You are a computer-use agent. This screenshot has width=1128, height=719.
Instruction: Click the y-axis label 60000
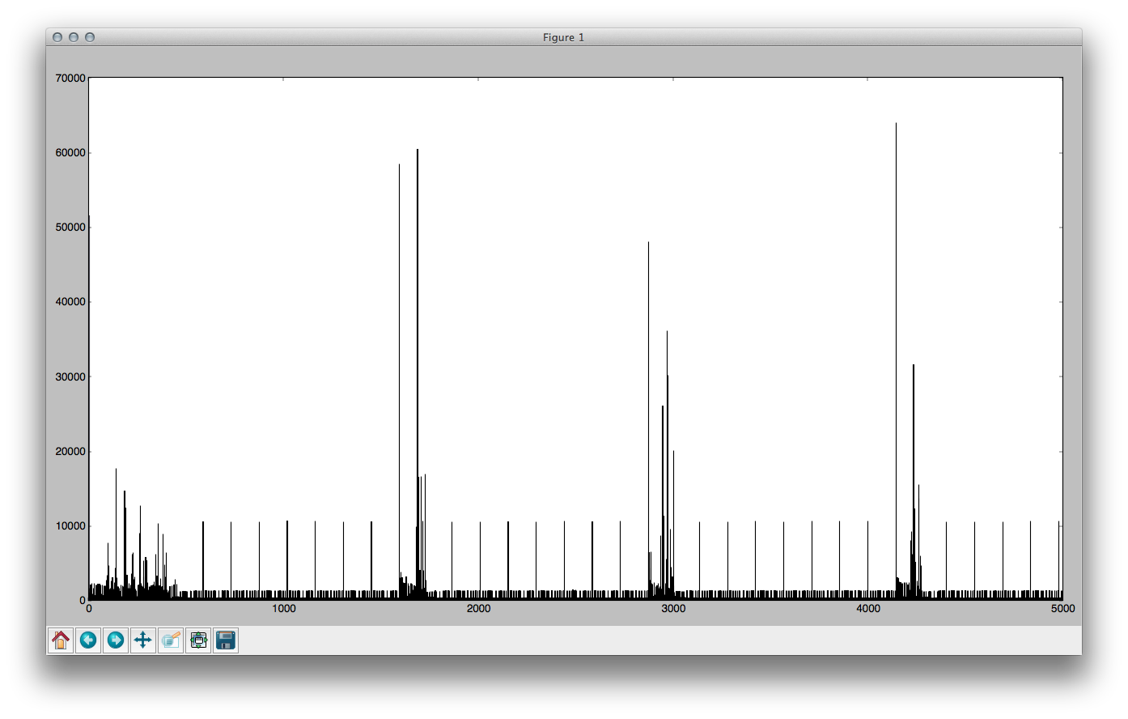pyautogui.click(x=70, y=152)
